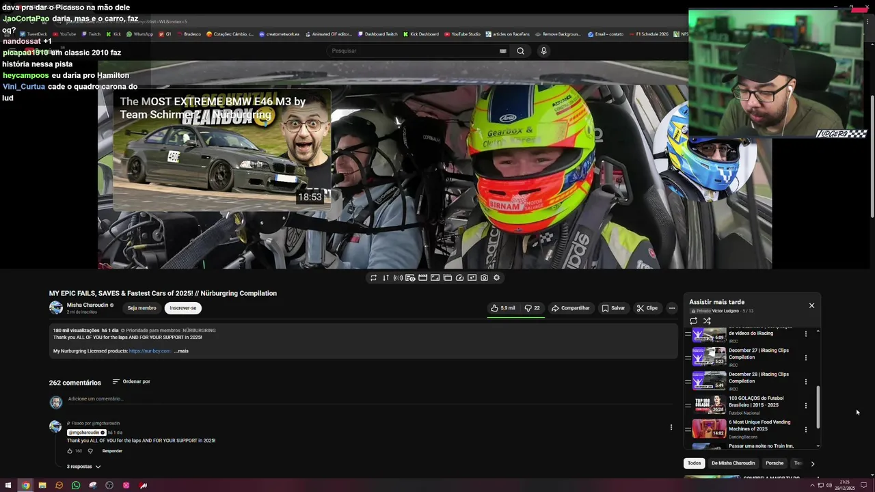Click the Inscrever-se subscribe button

pyautogui.click(x=183, y=308)
